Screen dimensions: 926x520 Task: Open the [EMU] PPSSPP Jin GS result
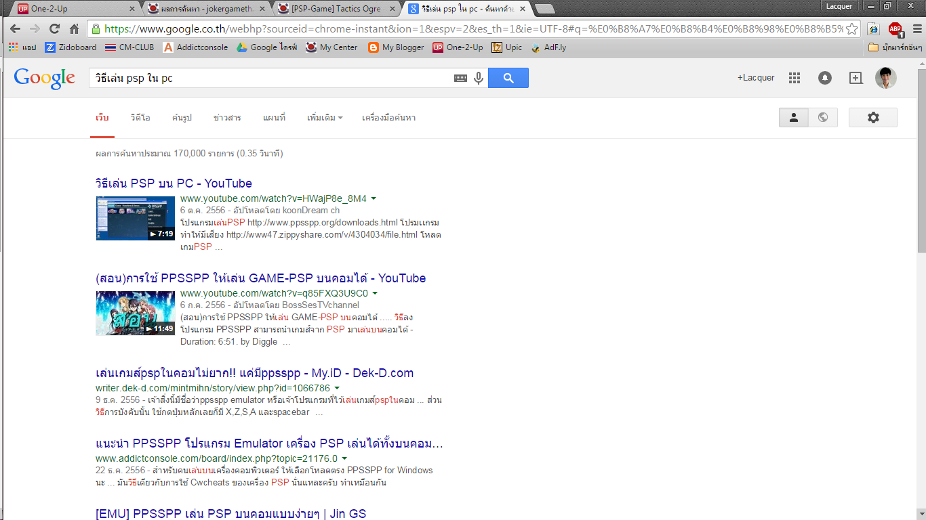[x=230, y=514]
